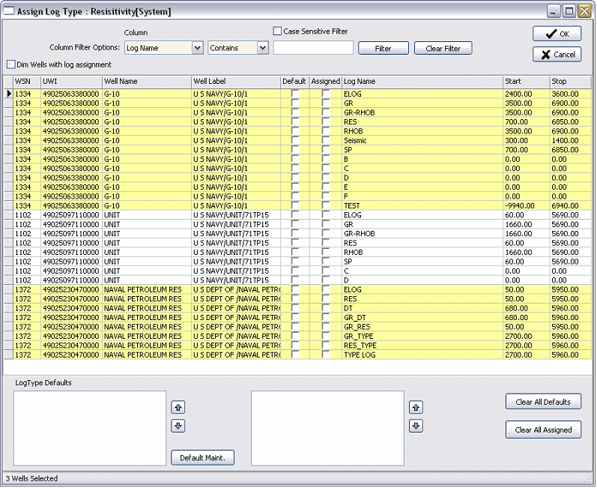Click up arrow beside right defaults list
This screenshot has width=597, height=488.
416,408
